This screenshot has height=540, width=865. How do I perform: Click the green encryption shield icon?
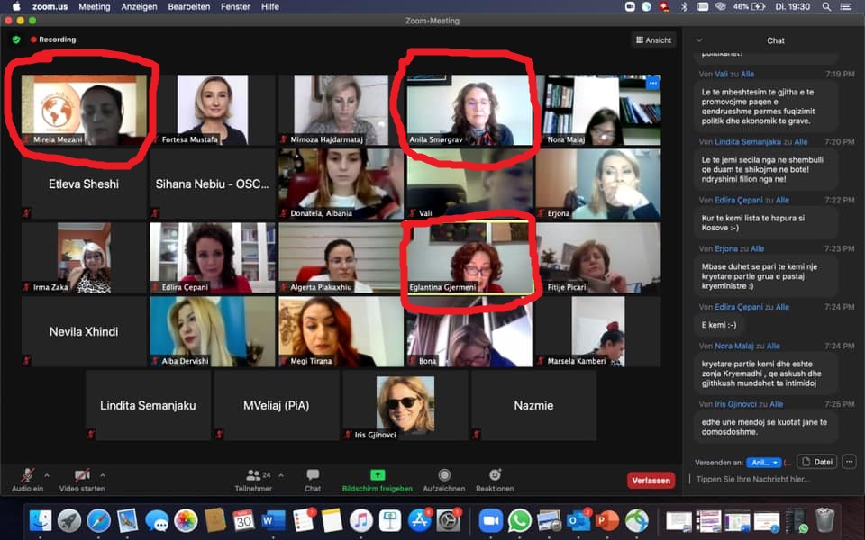pyautogui.click(x=16, y=40)
